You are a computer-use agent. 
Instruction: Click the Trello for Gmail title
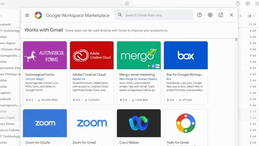[x=178, y=142]
